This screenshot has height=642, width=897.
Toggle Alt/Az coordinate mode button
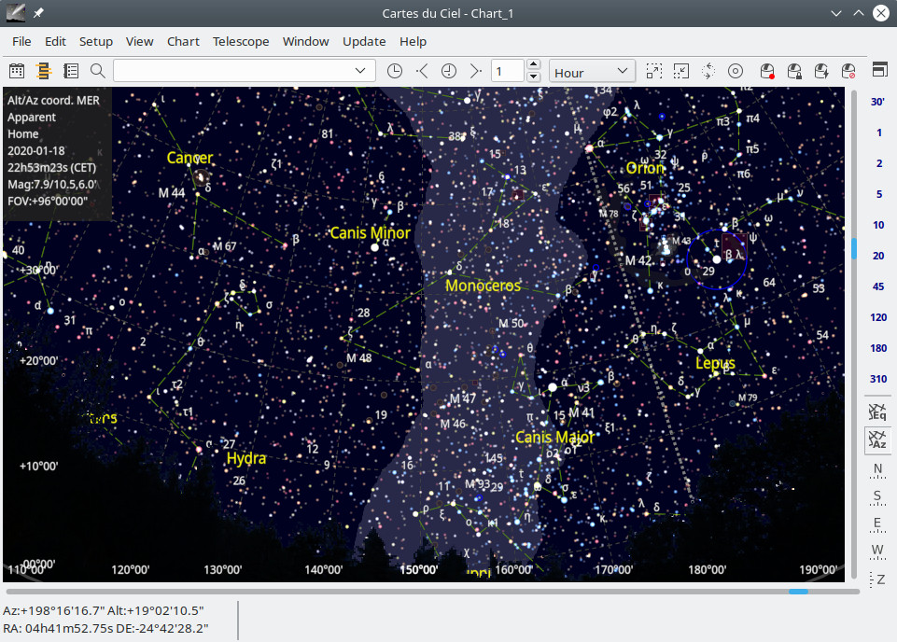(x=877, y=440)
